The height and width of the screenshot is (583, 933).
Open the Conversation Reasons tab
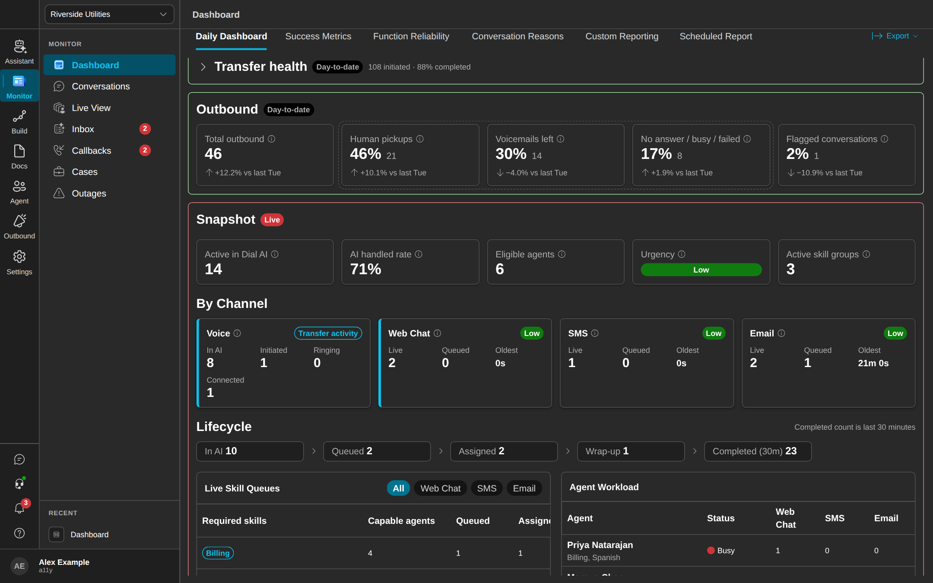tap(517, 36)
